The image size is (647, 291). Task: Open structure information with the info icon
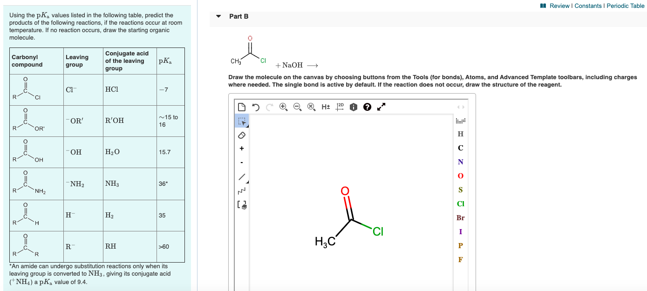point(353,107)
